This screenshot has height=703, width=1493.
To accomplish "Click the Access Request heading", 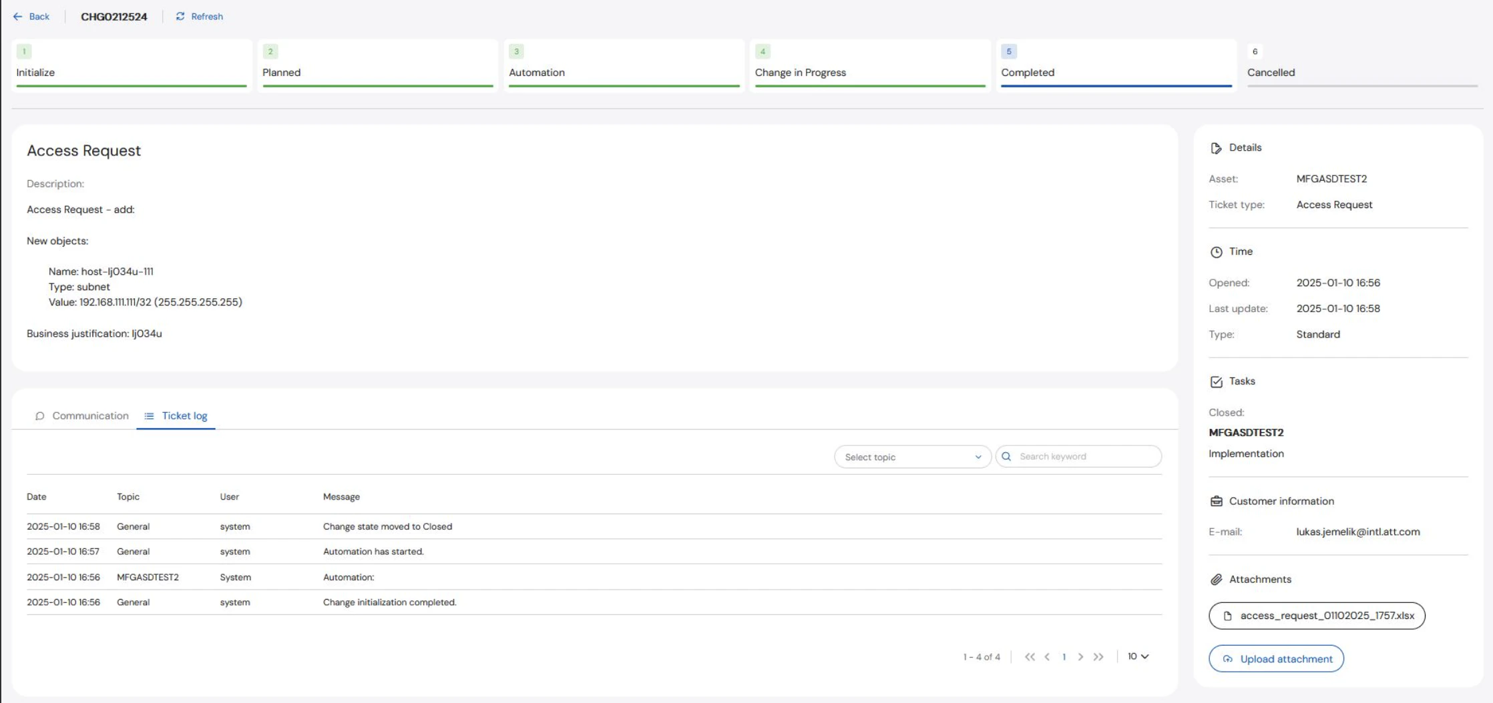I will click(83, 151).
